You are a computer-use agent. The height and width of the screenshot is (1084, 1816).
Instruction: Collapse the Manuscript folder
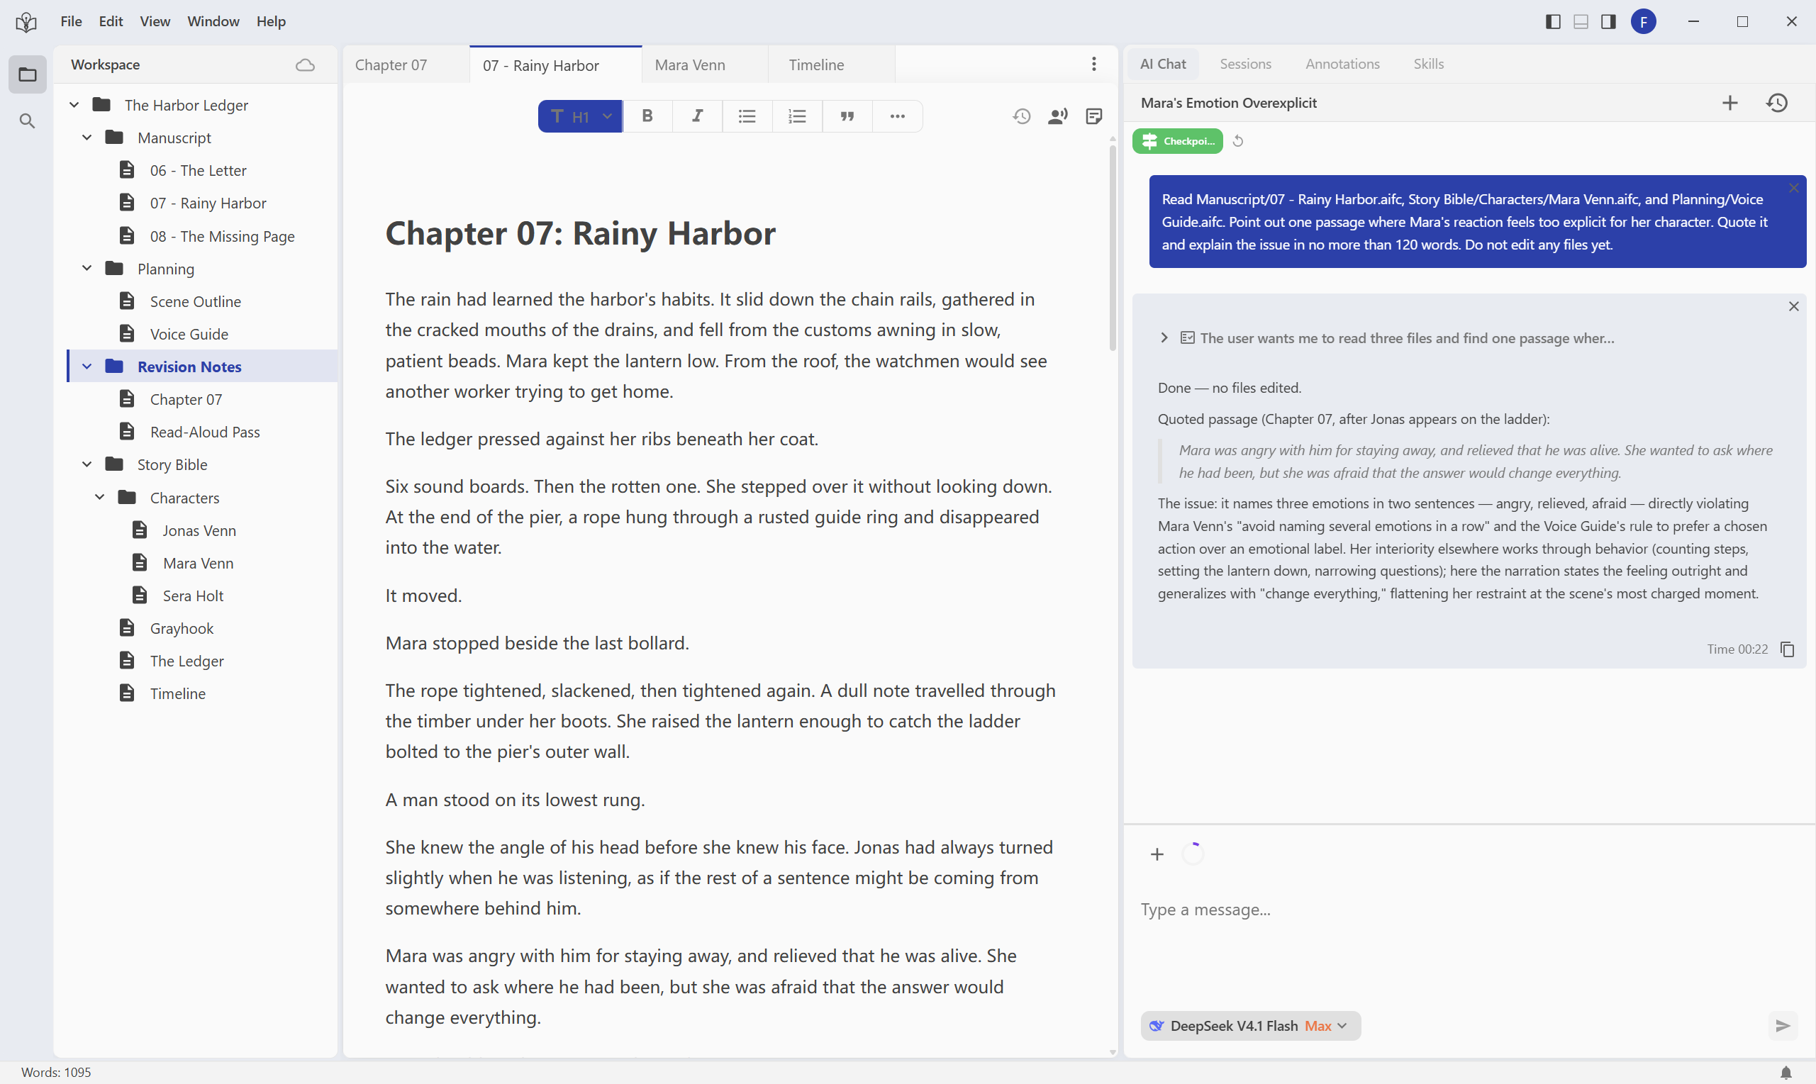tap(87, 138)
